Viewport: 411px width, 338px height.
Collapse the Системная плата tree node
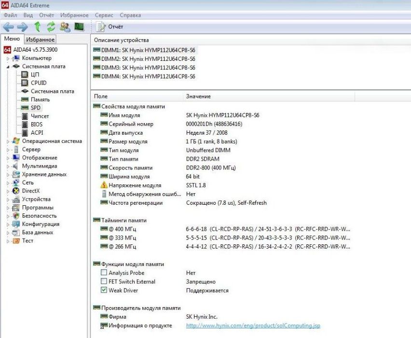point(8,67)
